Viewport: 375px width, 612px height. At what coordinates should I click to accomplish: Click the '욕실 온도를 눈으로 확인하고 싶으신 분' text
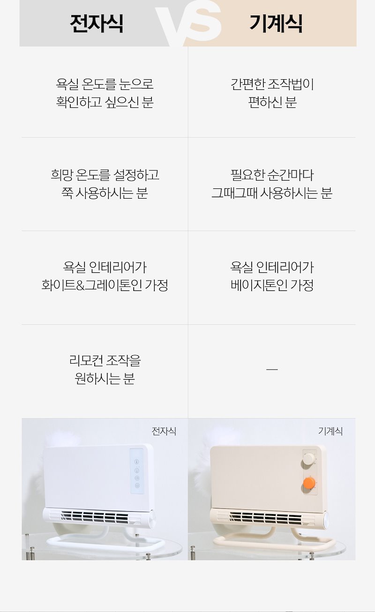click(x=105, y=93)
